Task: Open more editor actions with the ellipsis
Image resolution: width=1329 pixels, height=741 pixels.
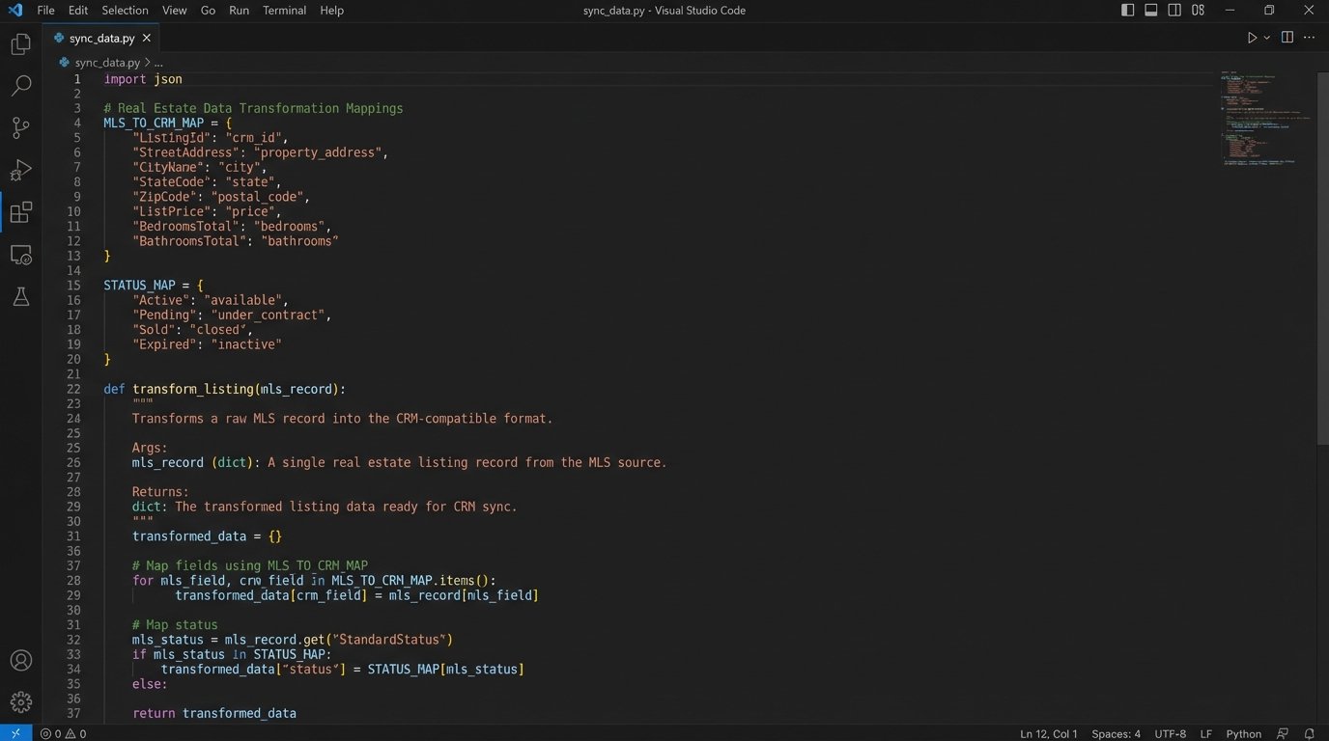Action: [1309, 37]
